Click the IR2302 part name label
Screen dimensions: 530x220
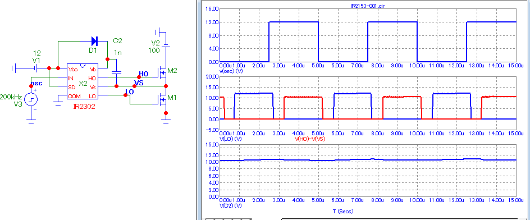84,107
